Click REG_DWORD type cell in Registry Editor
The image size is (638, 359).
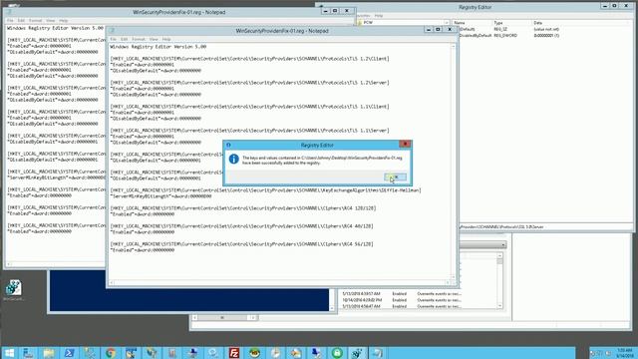(x=505, y=36)
